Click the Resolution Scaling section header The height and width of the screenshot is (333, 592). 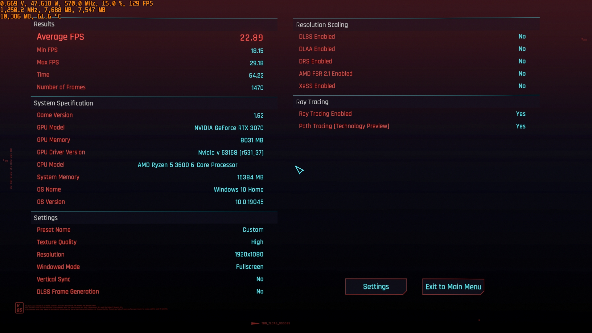click(x=322, y=25)
